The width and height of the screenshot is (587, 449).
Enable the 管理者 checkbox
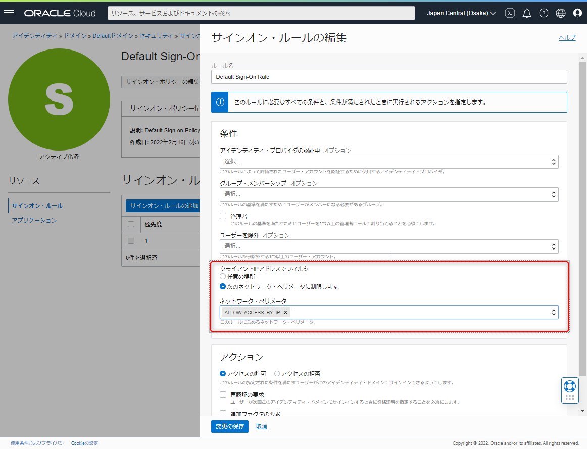[x=223, y=216]
